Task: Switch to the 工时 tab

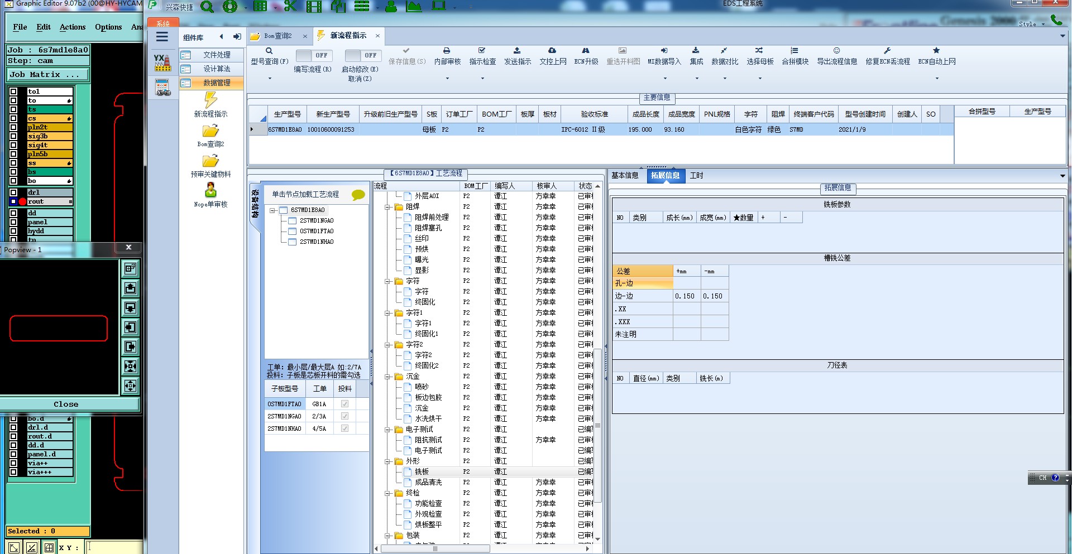Action: [x=696, y=176]
